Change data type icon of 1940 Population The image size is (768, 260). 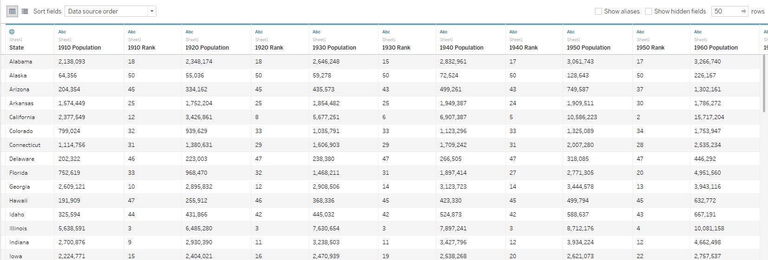(x=444, y=32)
